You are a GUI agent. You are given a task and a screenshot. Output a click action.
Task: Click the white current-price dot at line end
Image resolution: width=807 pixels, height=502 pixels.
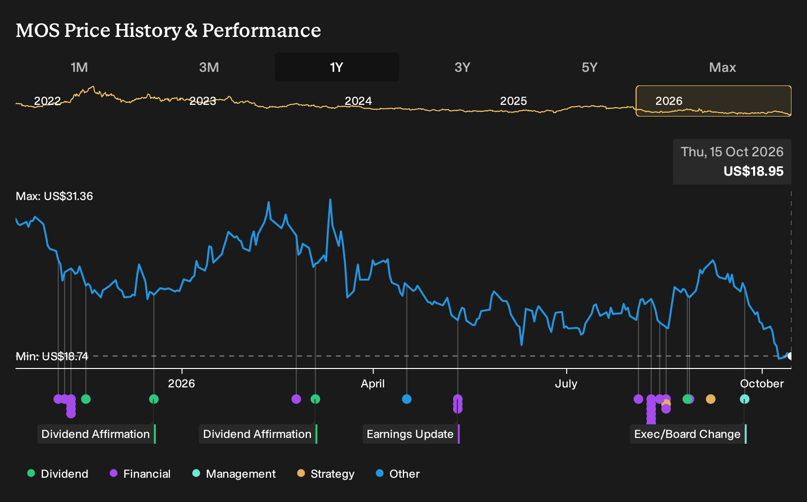(790, 356)
